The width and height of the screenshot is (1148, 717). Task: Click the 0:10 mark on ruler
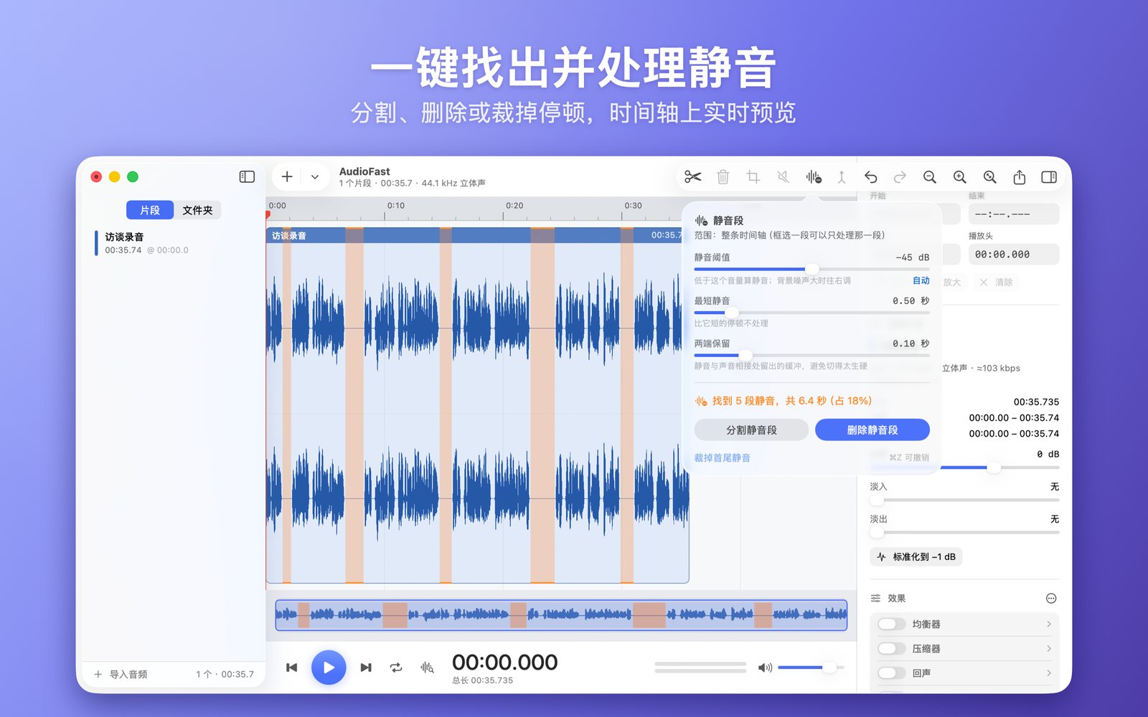[396, 206]
